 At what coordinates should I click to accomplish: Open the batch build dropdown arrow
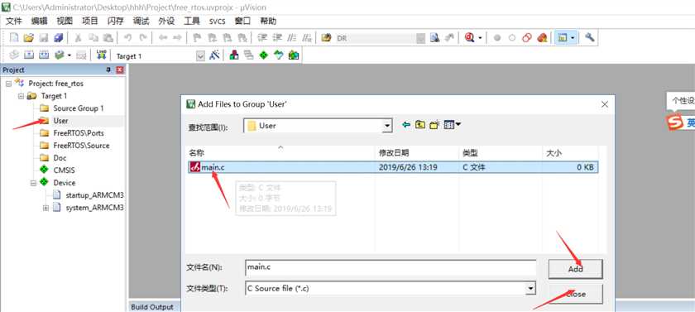(x=69, y=55)
